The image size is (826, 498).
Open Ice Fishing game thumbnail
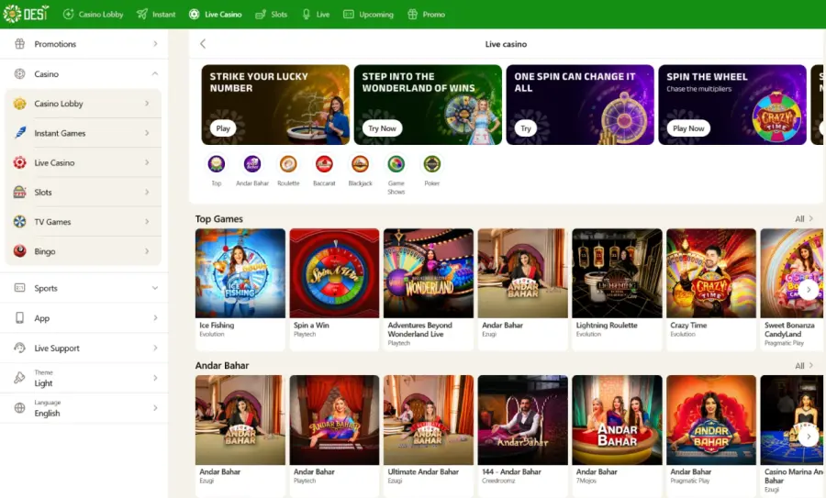240,273
